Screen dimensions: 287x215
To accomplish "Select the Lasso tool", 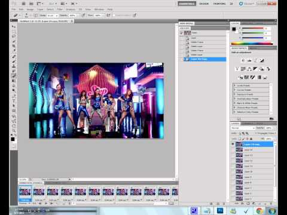I will (14, 36).
